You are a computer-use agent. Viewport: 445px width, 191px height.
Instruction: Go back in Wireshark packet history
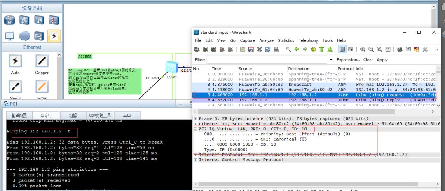(297, 49)
